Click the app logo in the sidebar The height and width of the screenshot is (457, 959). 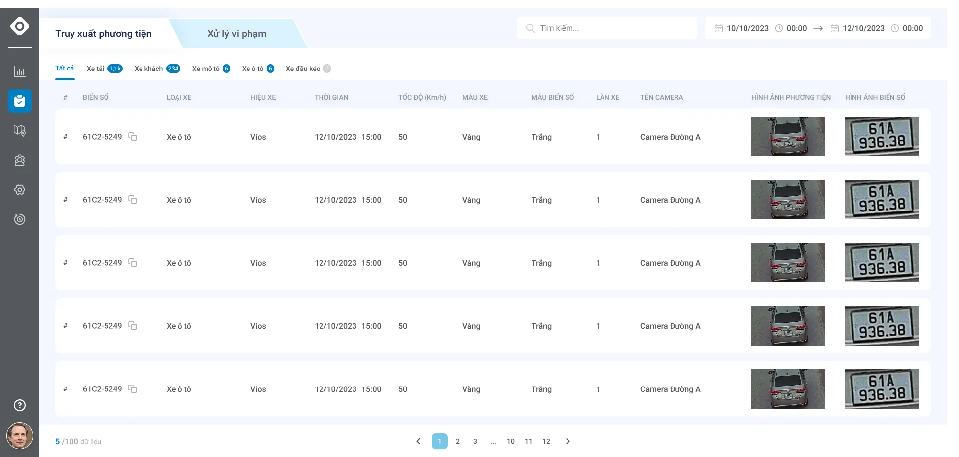pos(20,26)
